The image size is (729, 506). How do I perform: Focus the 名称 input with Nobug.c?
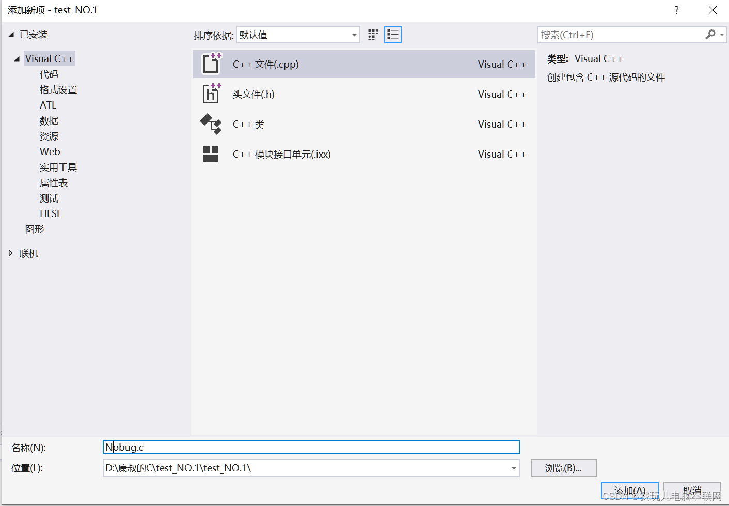pyautogui.click(x=311, y=448)
